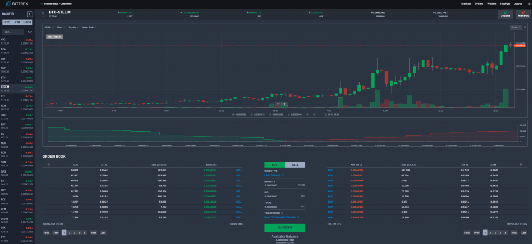Switch order form to BUY
The height and width of the screenshot is (244, 532).
click(x=275, y=165)
